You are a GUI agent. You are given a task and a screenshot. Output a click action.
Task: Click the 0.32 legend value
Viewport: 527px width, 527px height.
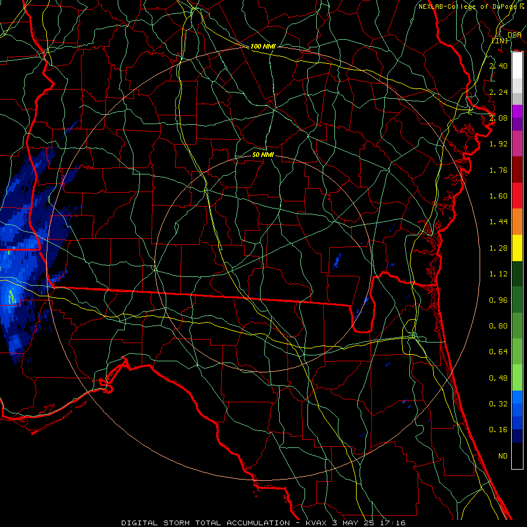click(x=498, y=404)
